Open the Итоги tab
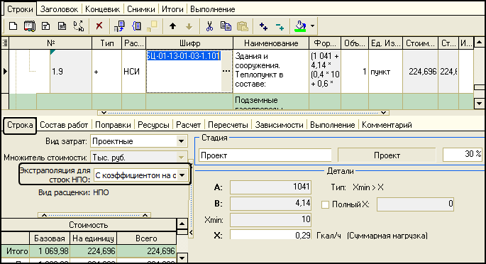 point(172,9)
